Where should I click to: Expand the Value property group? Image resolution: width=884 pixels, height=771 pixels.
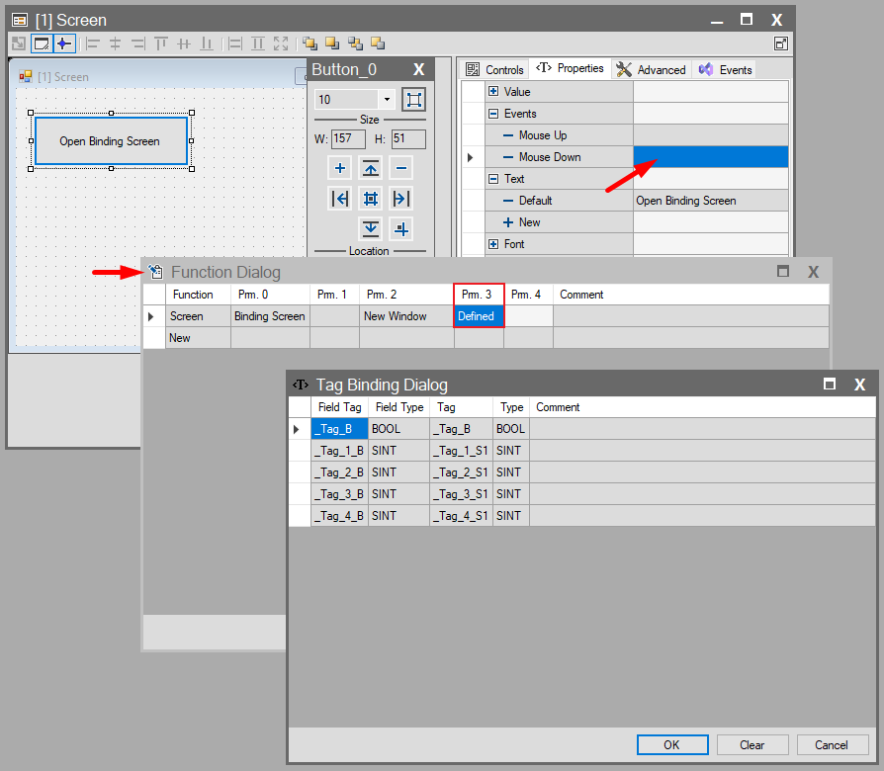(493, 92)
